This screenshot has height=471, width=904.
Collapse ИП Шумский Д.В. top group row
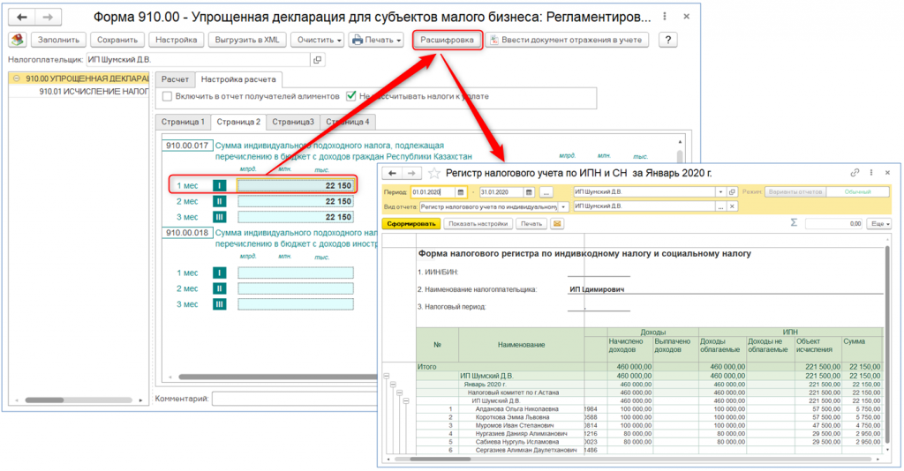coord(387,376)
